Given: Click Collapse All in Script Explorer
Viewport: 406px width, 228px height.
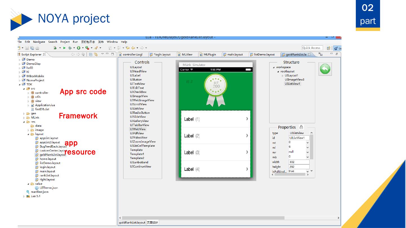Looking at the screenshot, I should tap(91, 55).
